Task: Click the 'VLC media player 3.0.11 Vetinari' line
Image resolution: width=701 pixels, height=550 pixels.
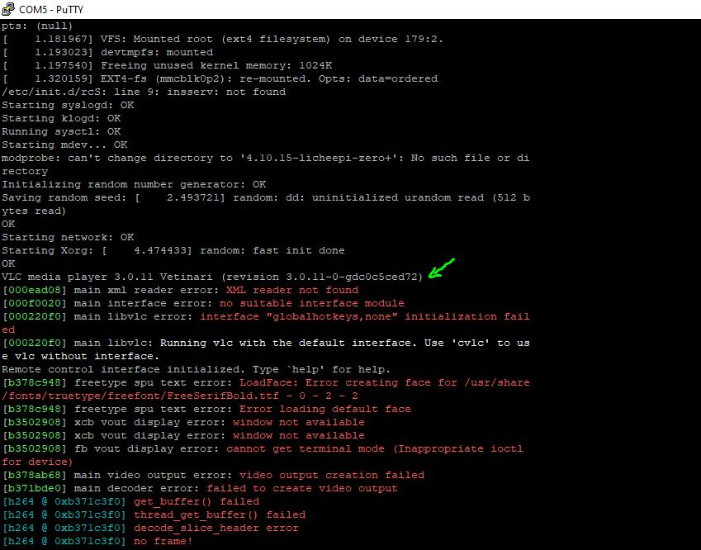Action: (212, 277)
